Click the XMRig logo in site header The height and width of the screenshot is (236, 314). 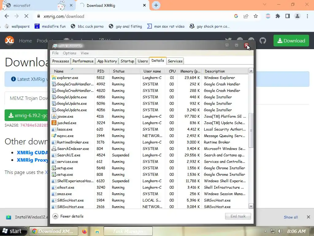point(10,41)
